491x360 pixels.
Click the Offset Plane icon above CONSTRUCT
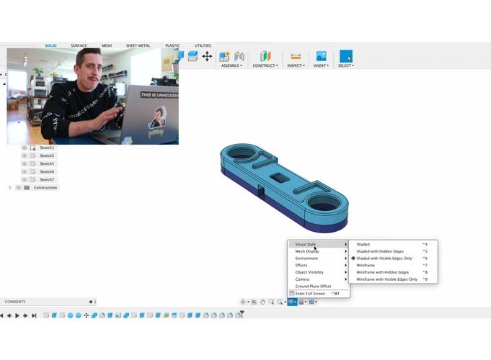tap(265, 57)
